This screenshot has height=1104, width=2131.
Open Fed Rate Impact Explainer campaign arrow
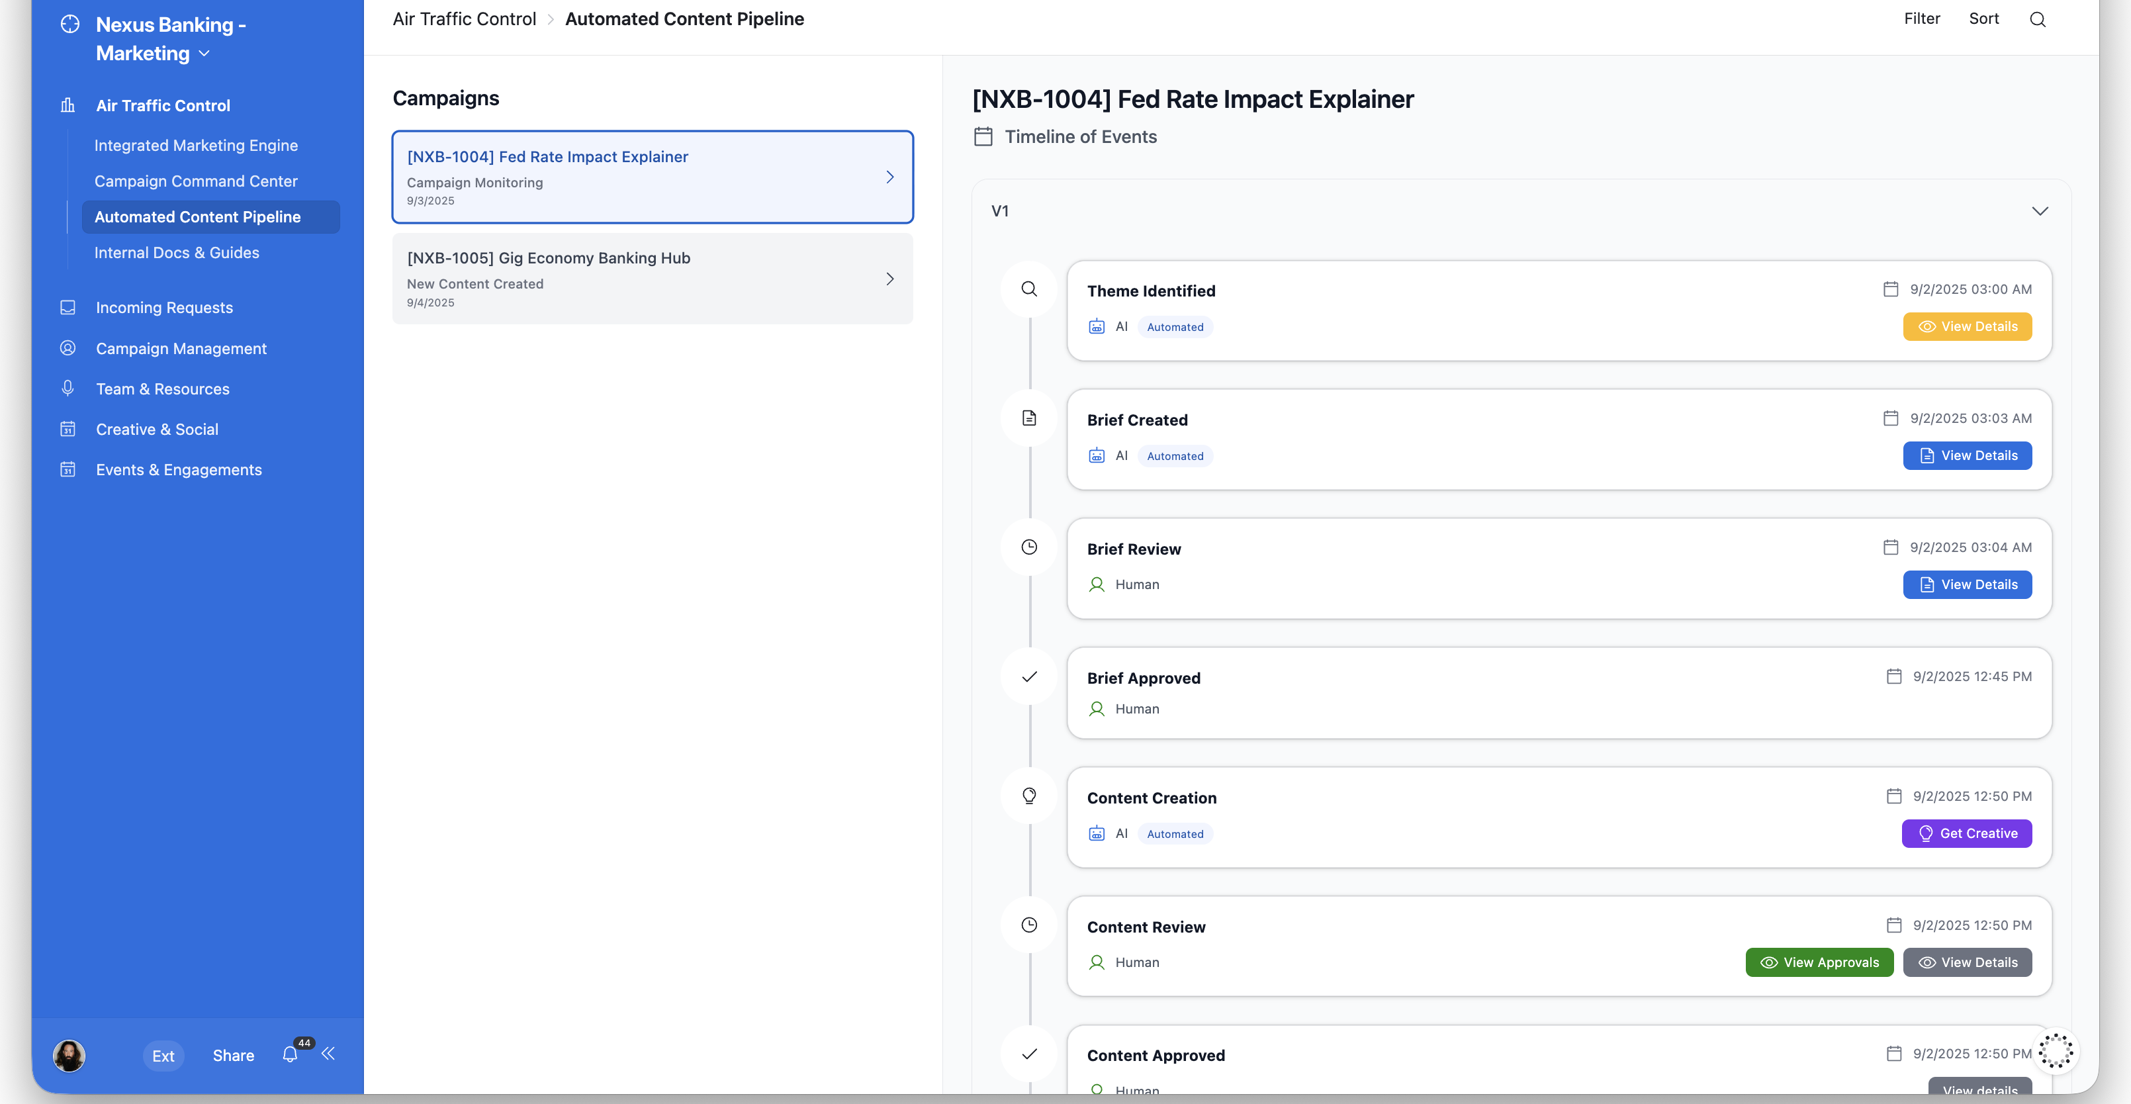click(890, 177)
